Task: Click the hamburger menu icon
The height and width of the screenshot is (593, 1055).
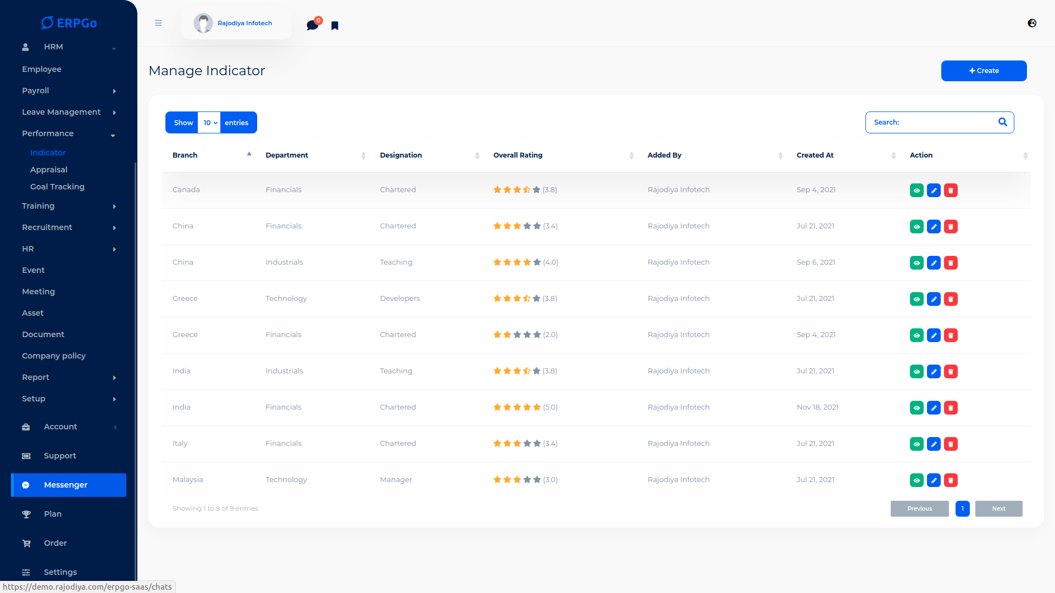Action: [x=158, y=23]
